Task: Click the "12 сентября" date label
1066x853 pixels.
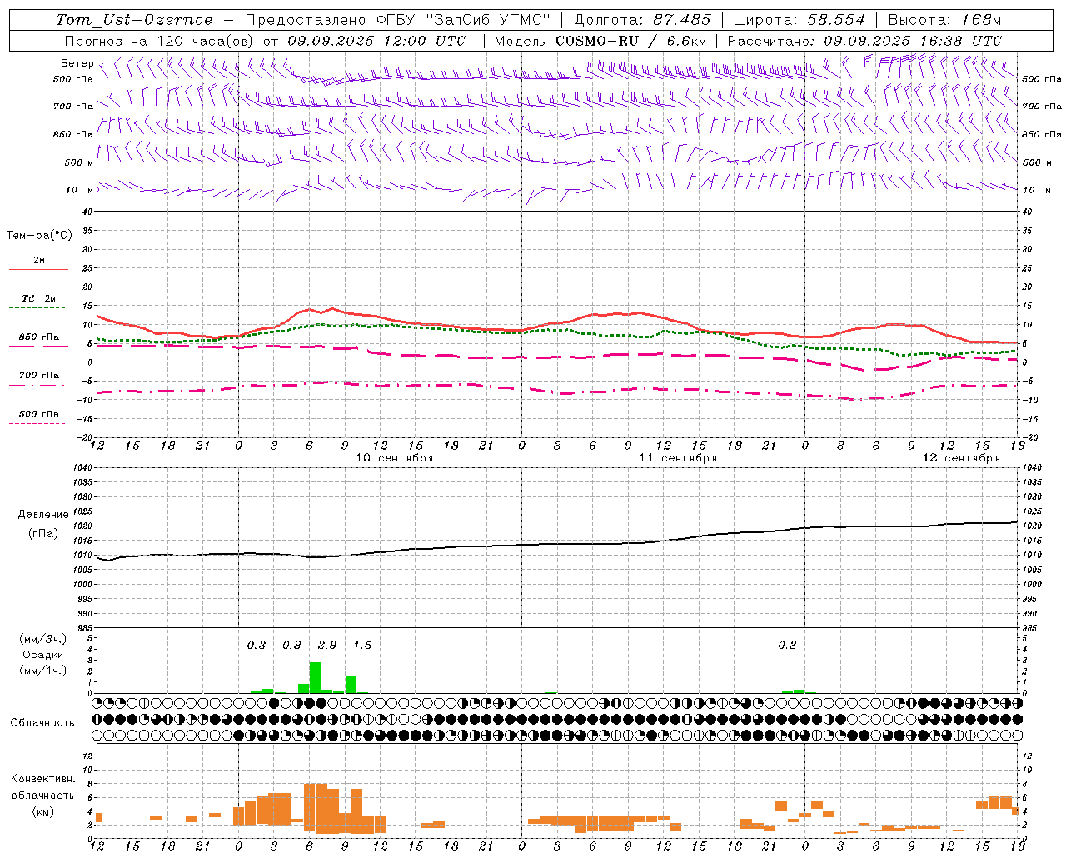Action: [x=961, y=458]
